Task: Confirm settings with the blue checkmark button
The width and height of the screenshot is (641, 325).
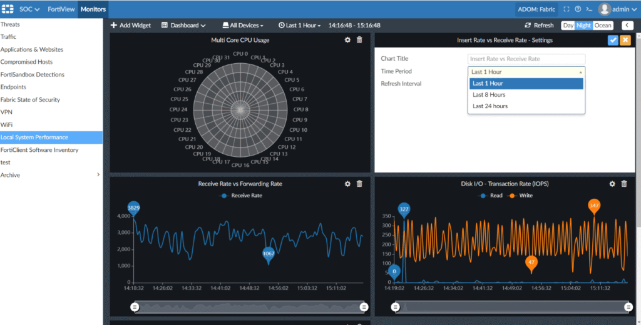Action: tap(613, 40)
